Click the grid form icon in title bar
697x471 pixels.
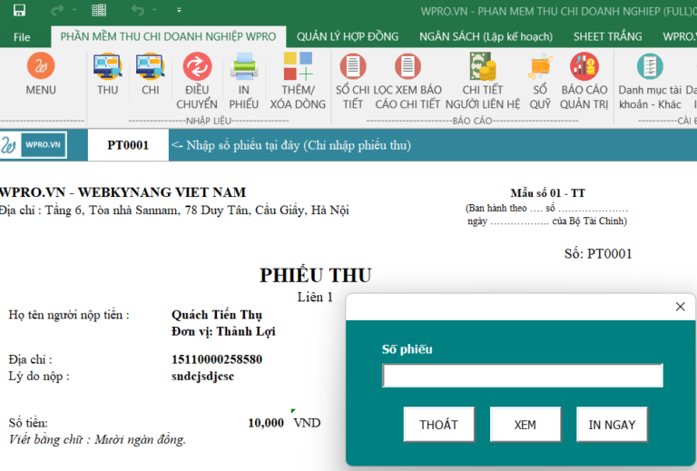click(99, 10)
